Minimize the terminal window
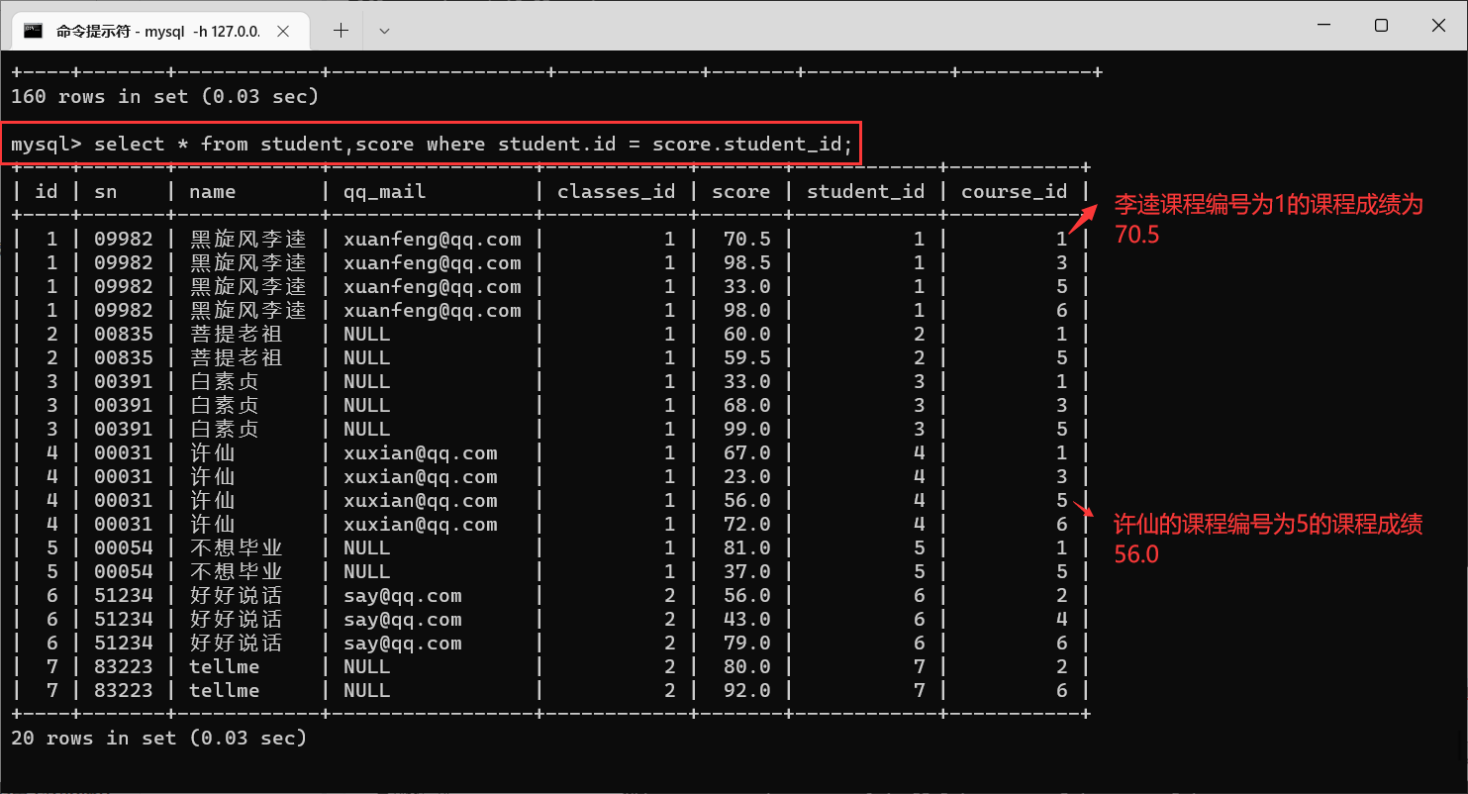The width and height of the screenshot is (1468, 794). tap(1324, 25)
